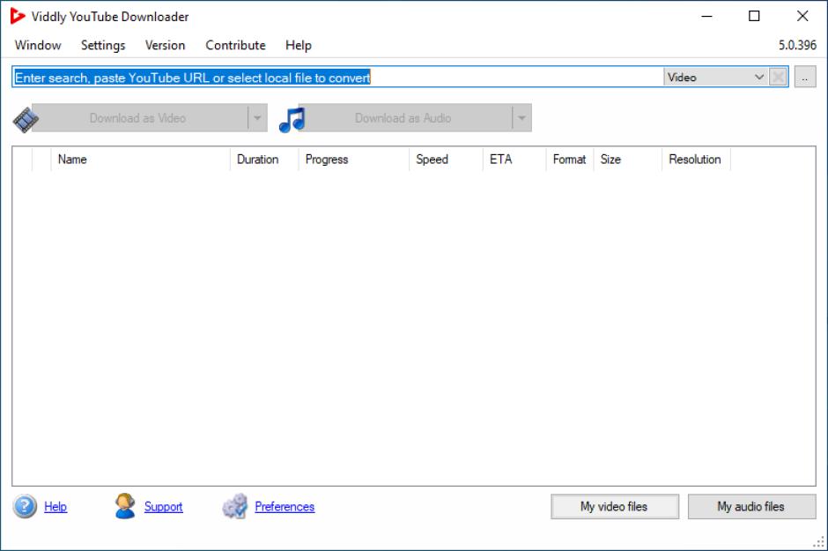Click the My audio files button
Image resolution: width=828 pixels, height=551 pixels.
coord(750,507)
